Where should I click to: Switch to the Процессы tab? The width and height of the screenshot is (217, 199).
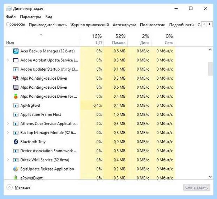click(x=16, y=25)
